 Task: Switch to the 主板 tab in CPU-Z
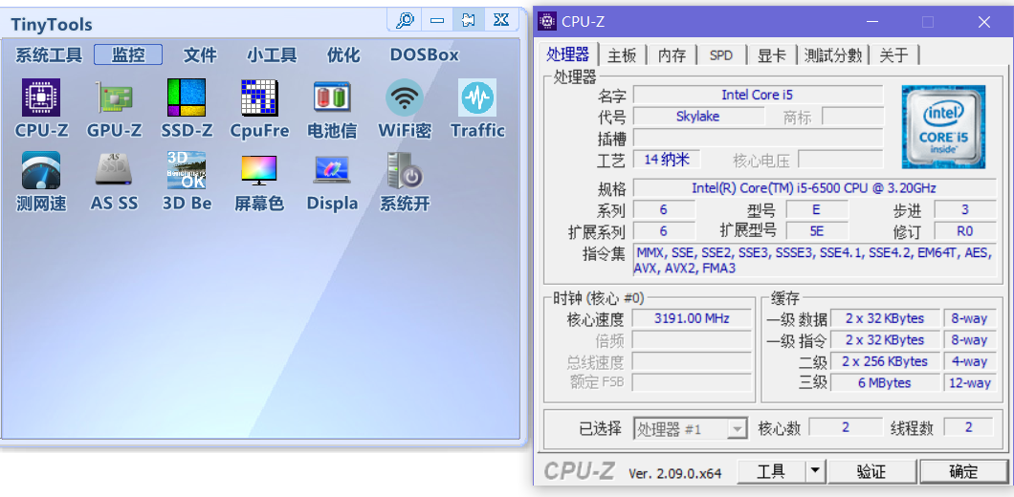pyautogui.click(x=622, y=55)
